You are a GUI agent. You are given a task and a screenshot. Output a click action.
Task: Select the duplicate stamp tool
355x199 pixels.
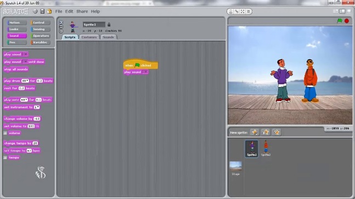(x=230, y=11)
